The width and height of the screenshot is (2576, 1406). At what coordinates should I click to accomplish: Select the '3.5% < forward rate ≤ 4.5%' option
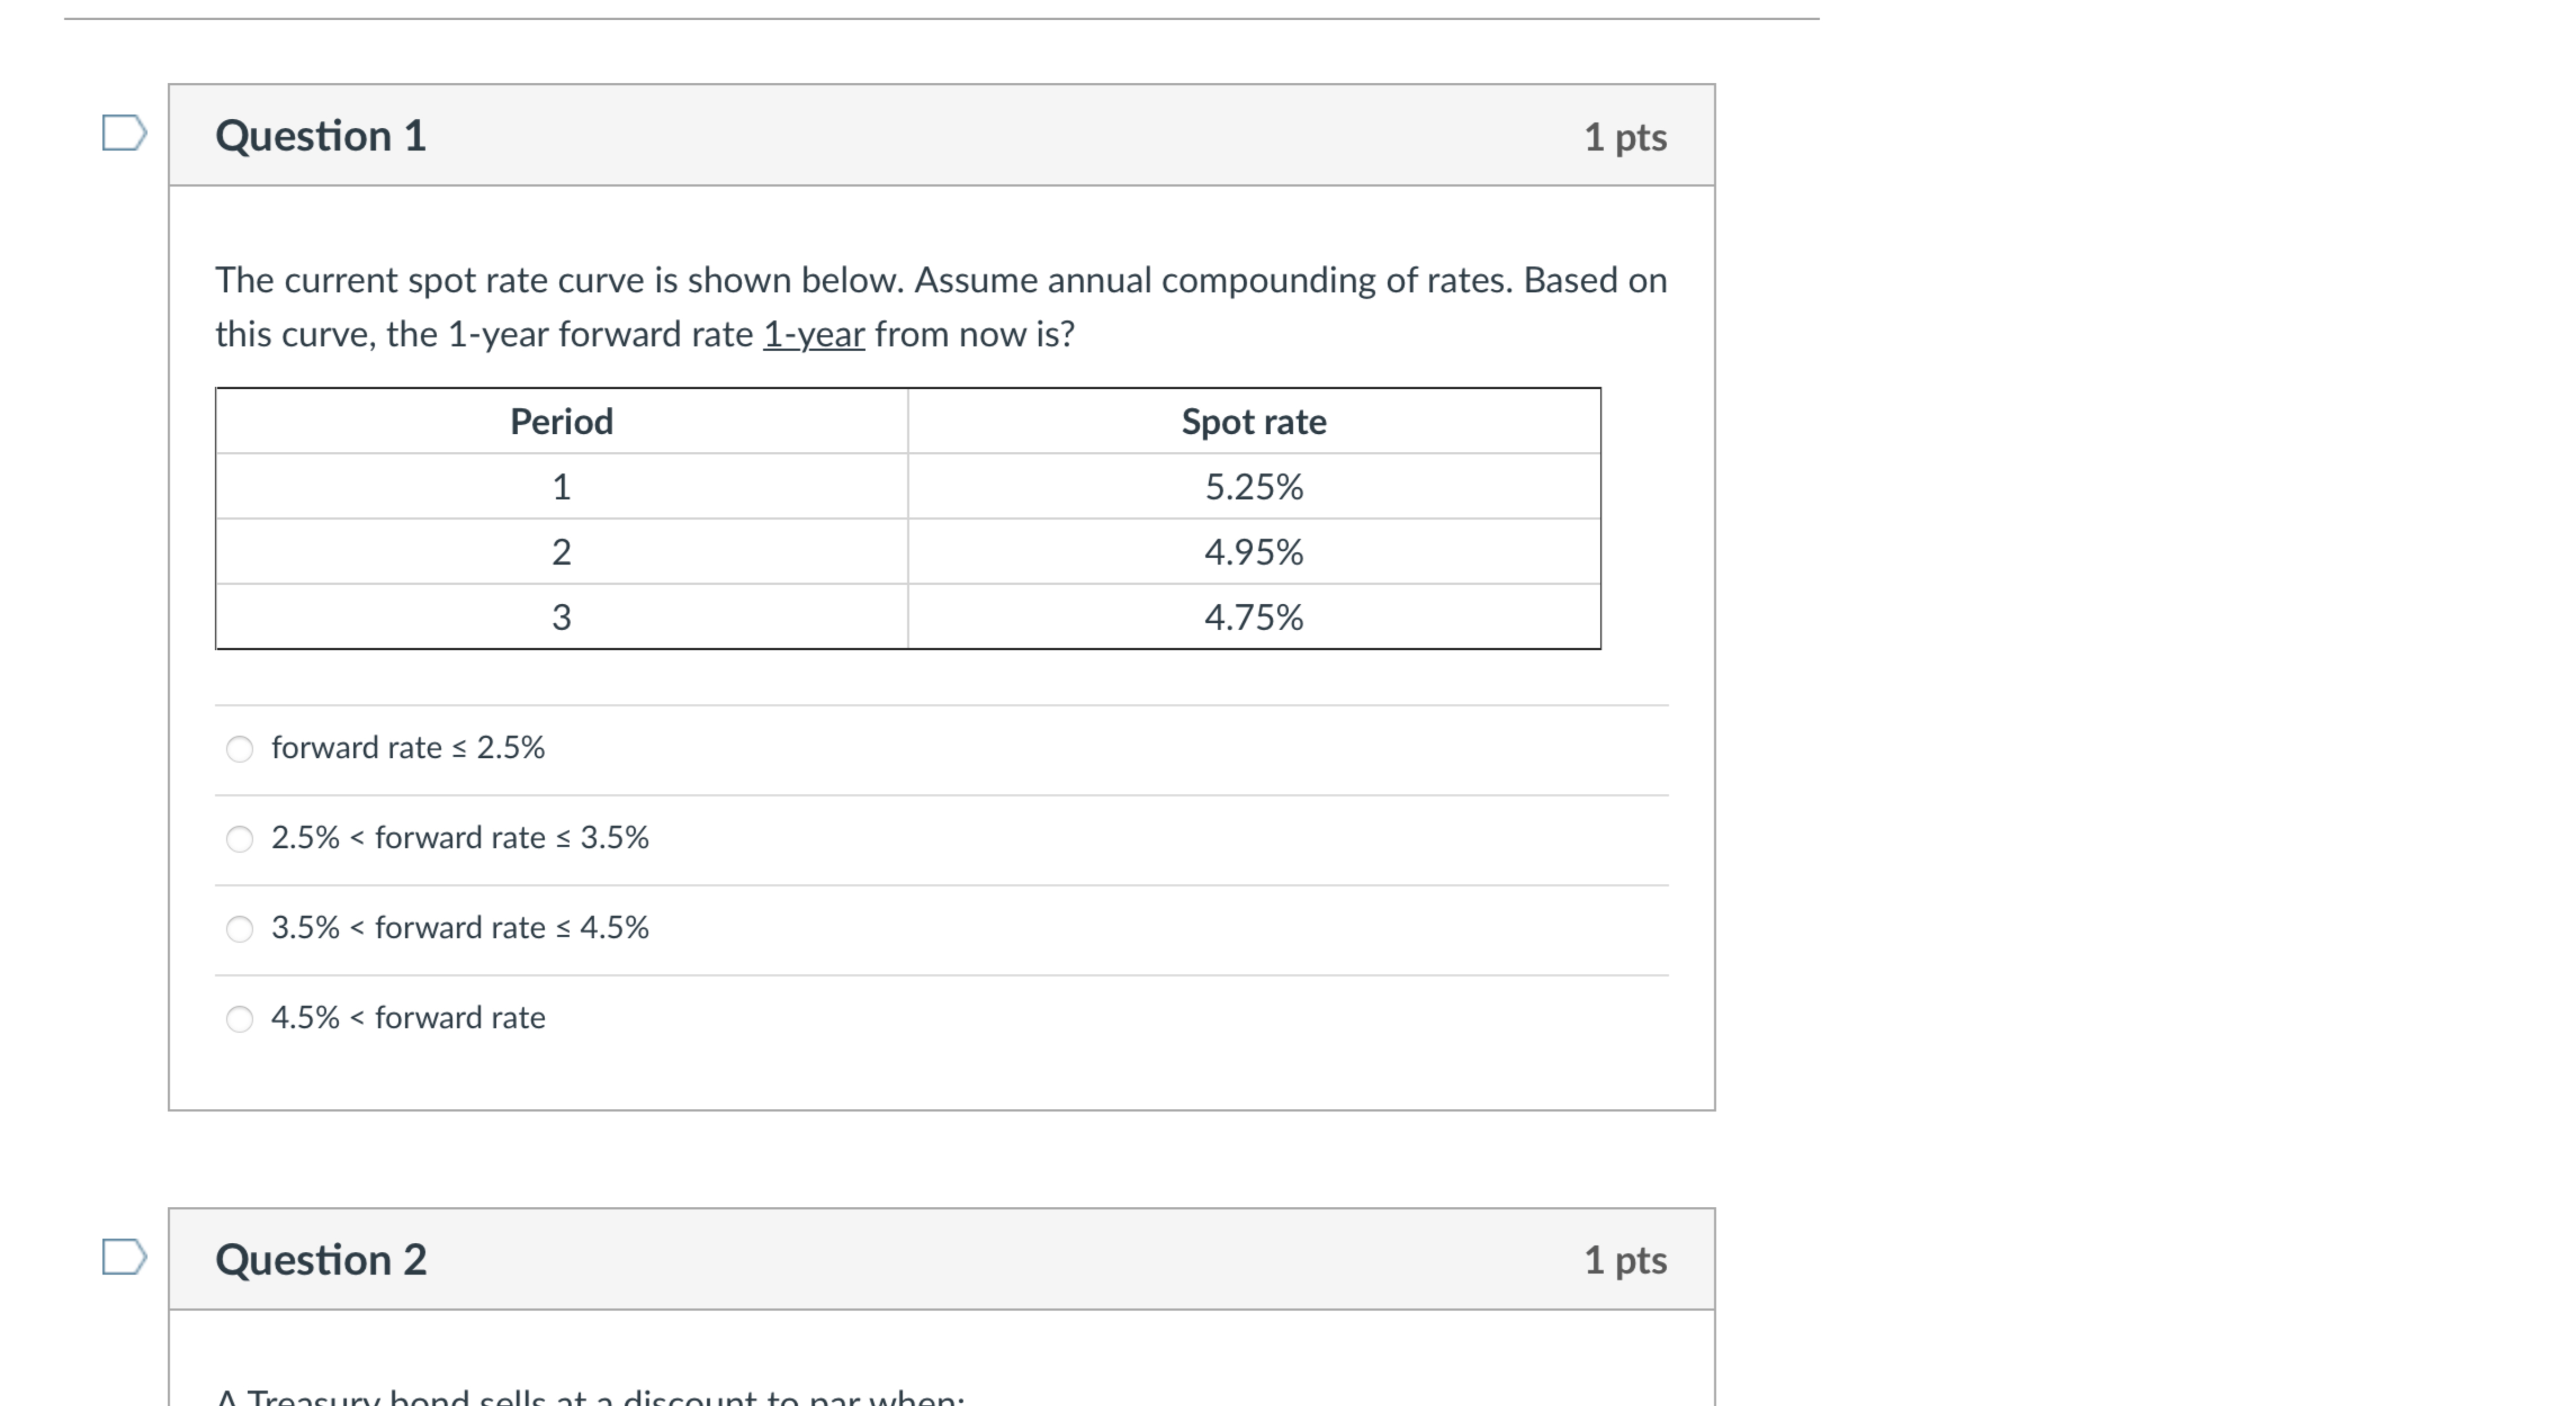(240, 929)
